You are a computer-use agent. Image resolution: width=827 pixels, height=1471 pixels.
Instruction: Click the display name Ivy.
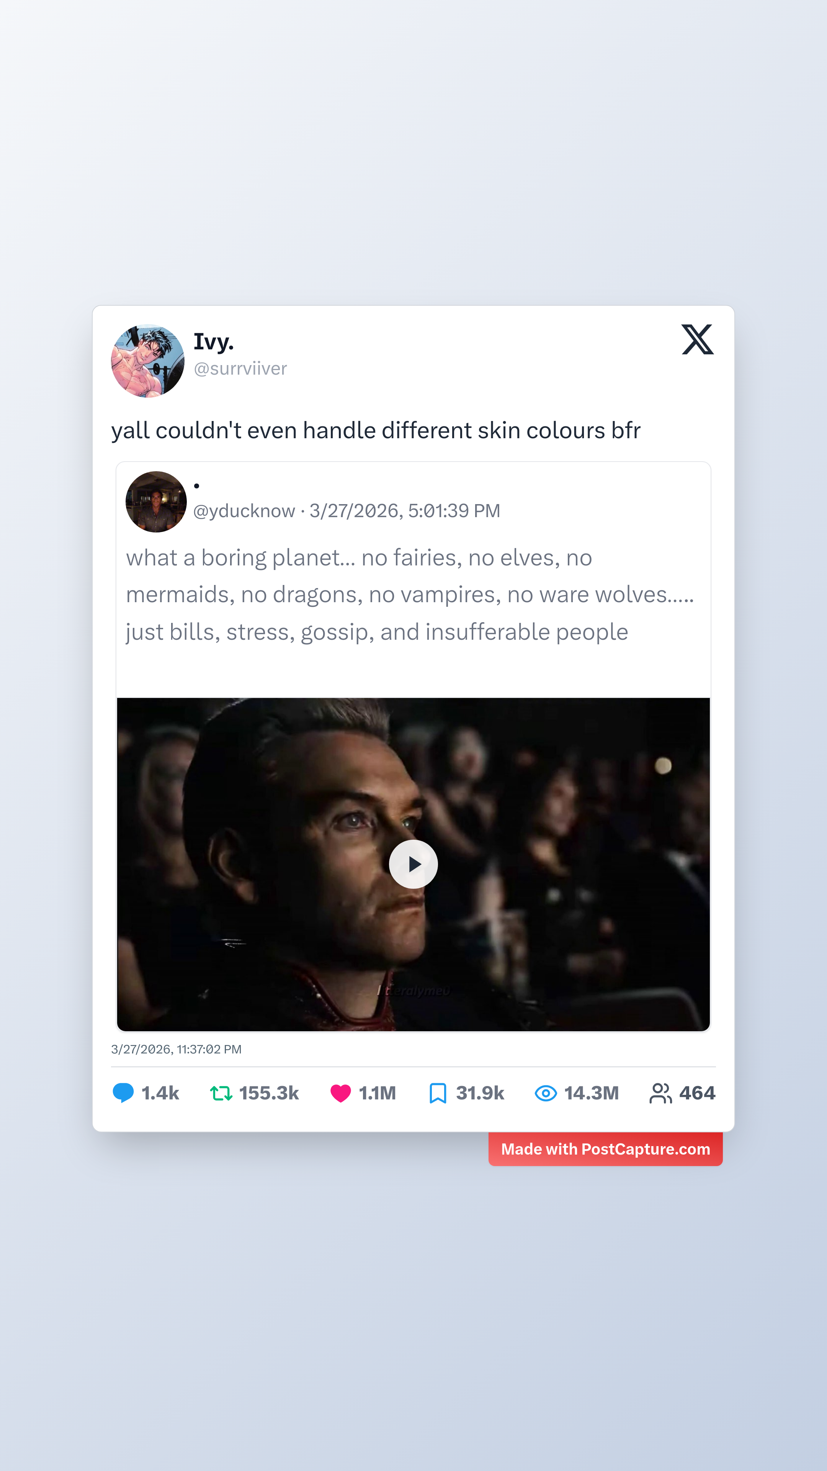pyautogui.click(x=214, y=341)
